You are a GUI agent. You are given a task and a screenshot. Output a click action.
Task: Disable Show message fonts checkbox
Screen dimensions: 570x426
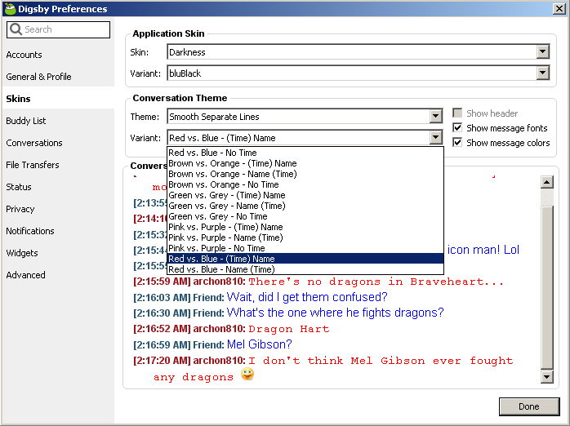(x=457, y=128)
